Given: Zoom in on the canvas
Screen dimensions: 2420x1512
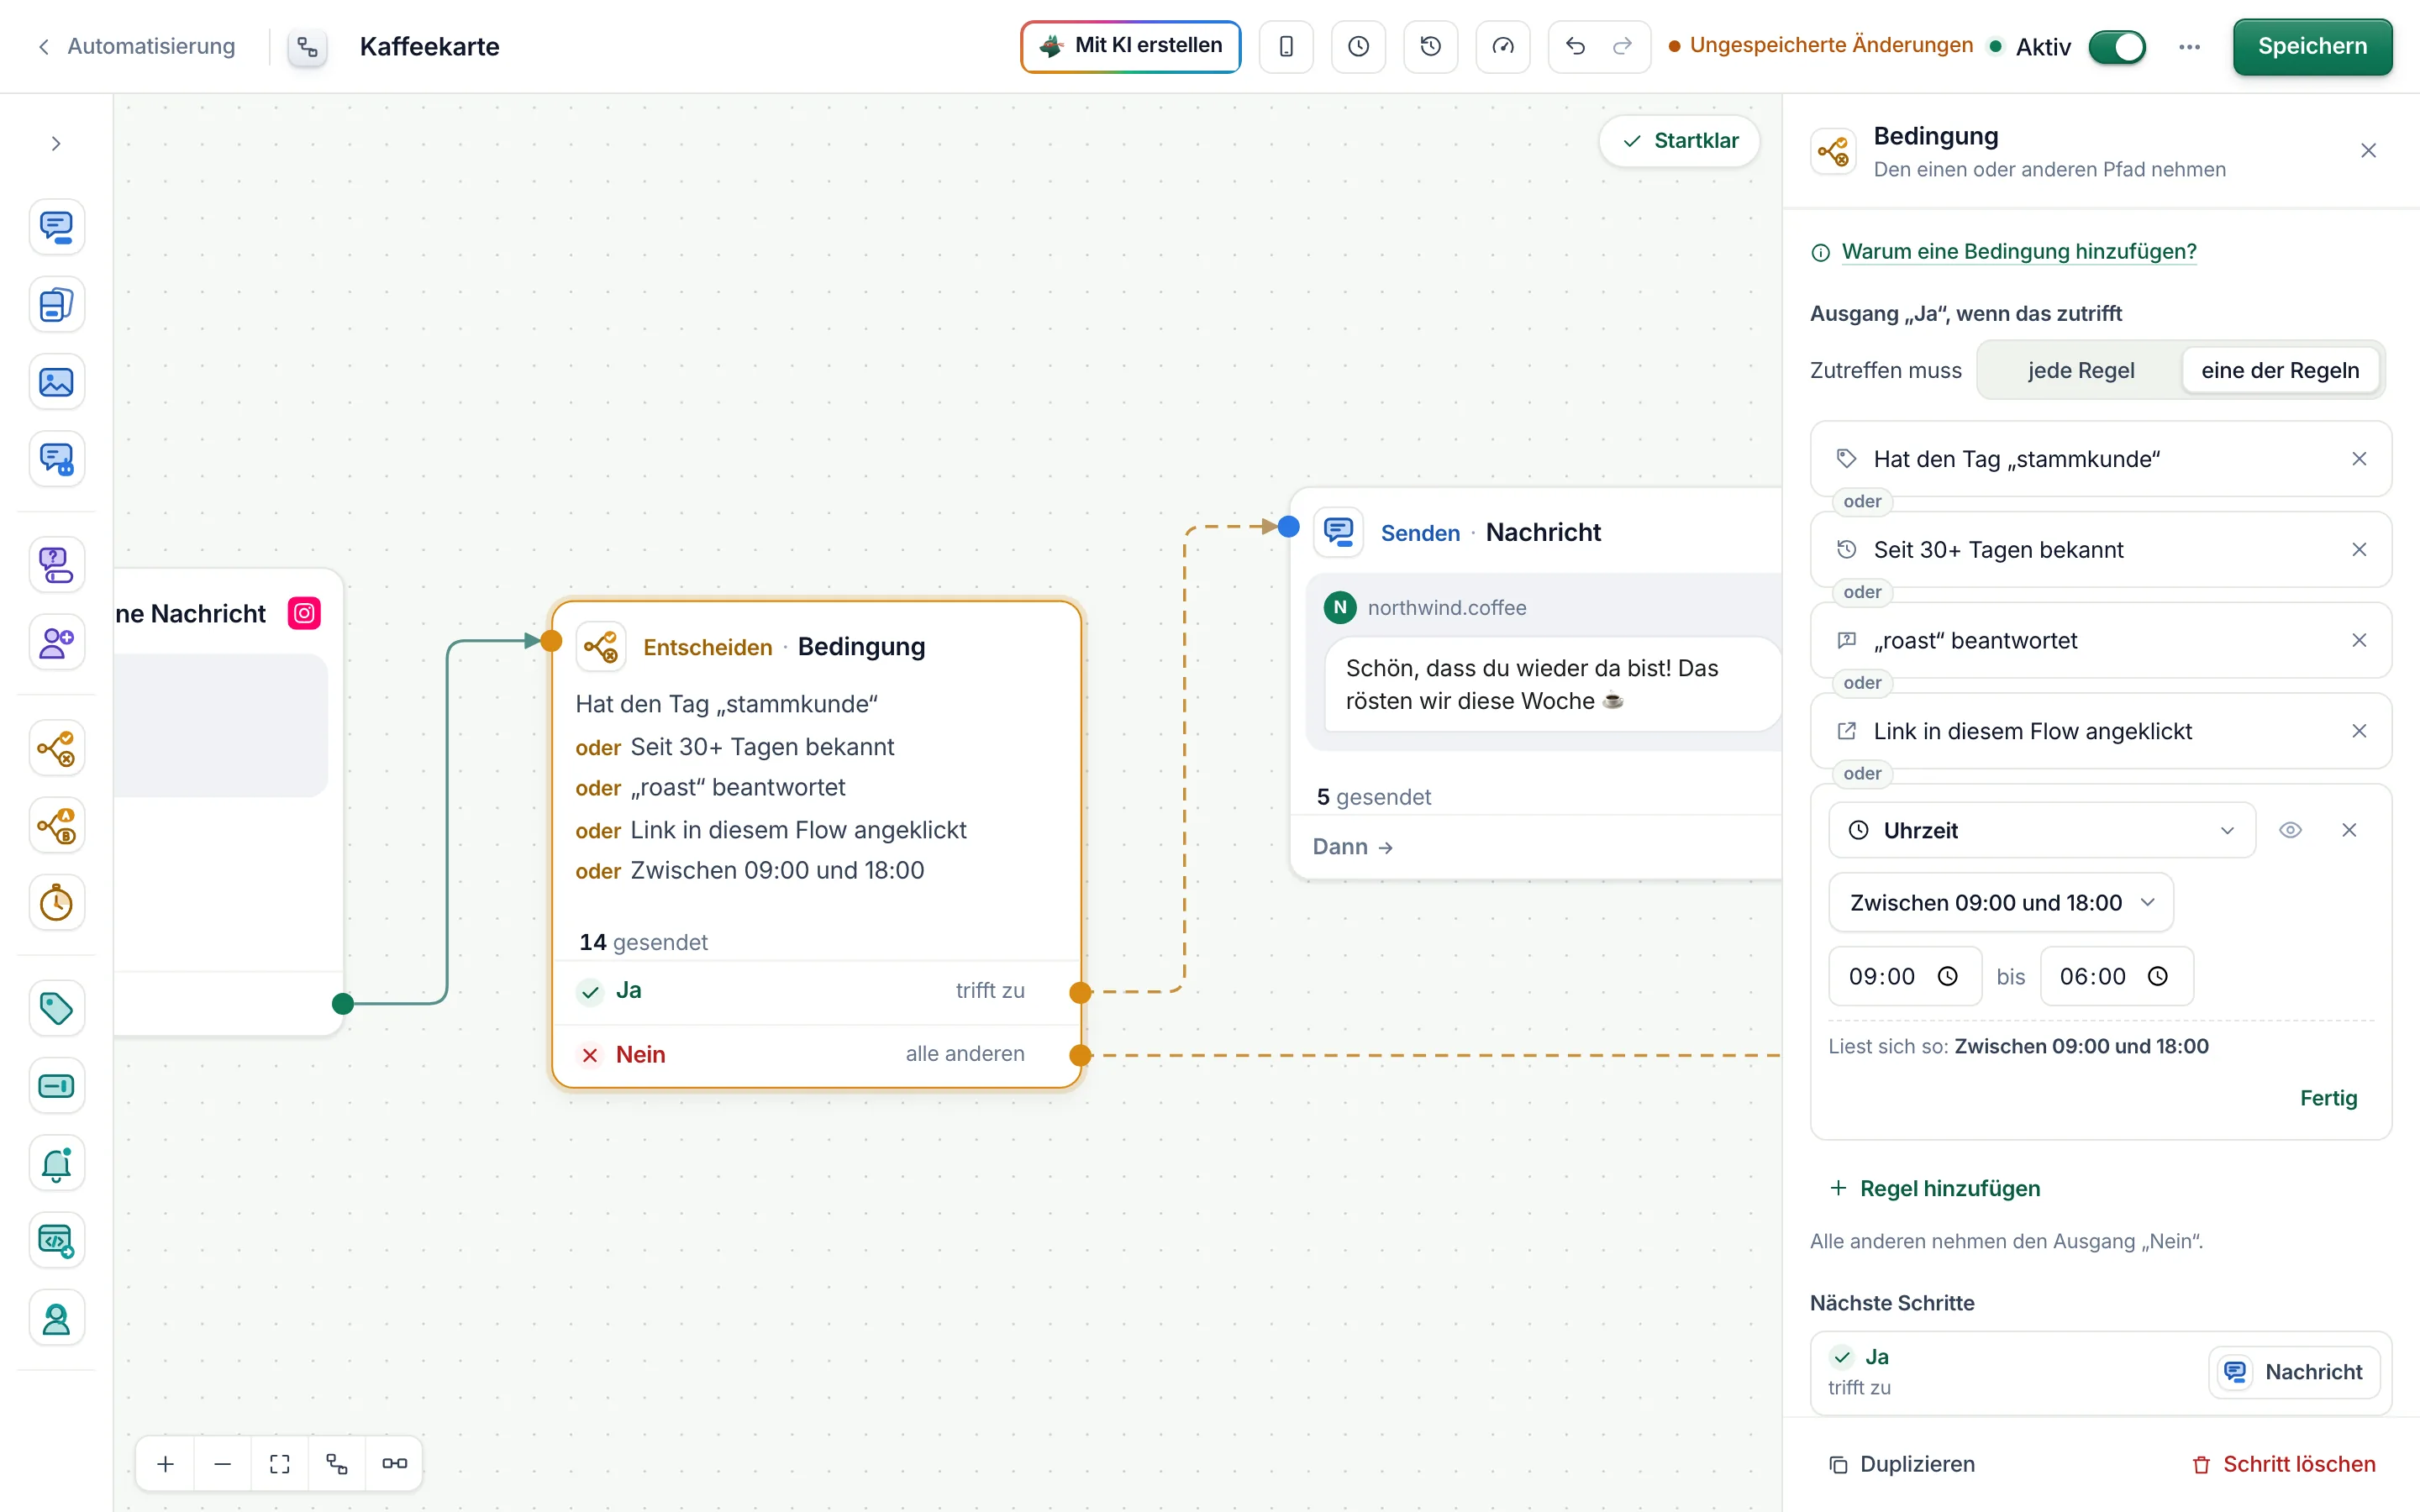Looking at the screenshot, I should click(x=166, y=1463).
